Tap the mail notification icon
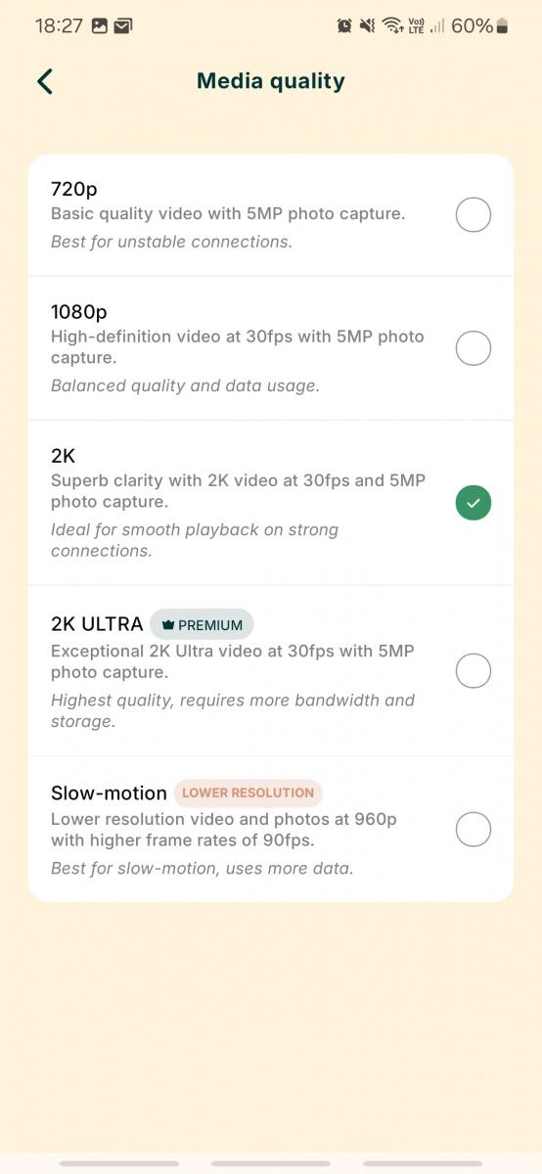Viewport: 542px width, 1174px height. point(123,26)
